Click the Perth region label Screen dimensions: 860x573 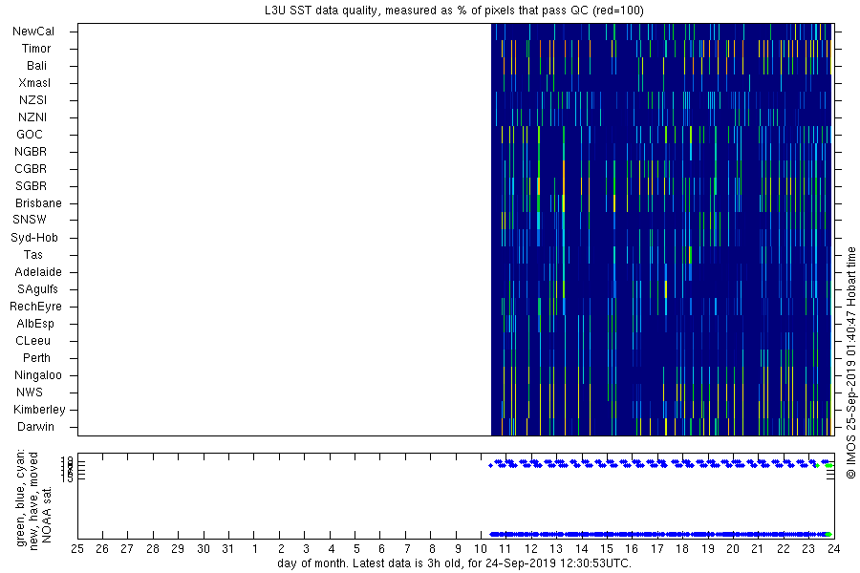pyautogui.click(x=36, y=357)
